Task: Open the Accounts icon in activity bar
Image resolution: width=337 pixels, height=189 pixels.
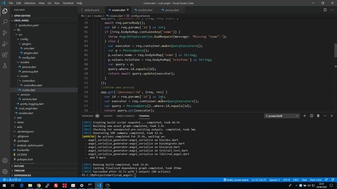Action: (5, 161)
